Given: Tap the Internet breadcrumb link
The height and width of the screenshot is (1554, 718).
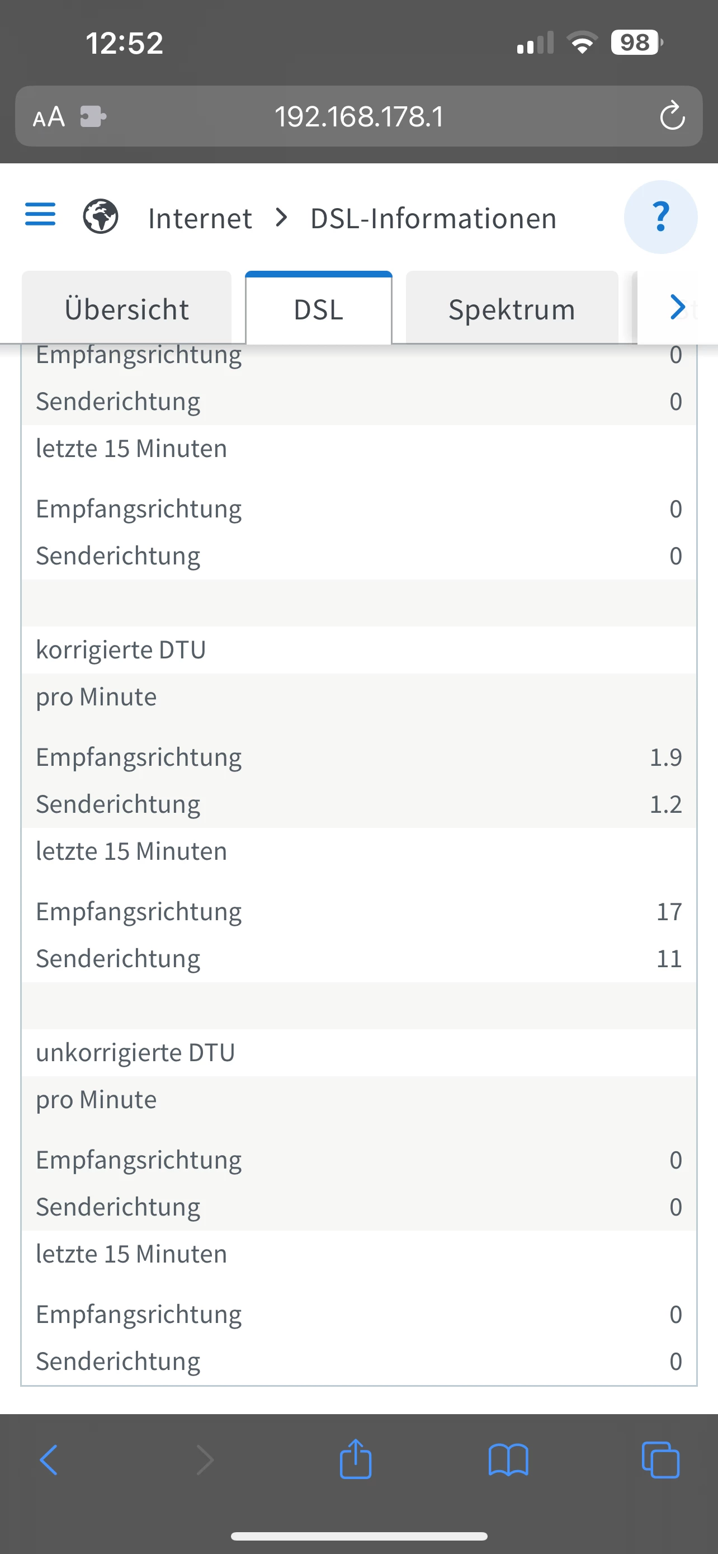Looking at the screenshot, I should [200, 218].
